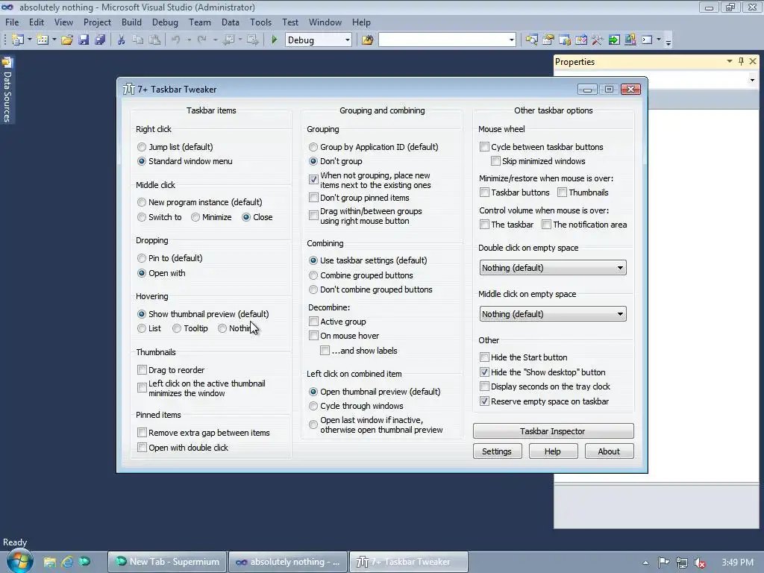Expand the New Project dropdown arrow
This screenshot has width=764, height=573.
[x=30, y=40]
